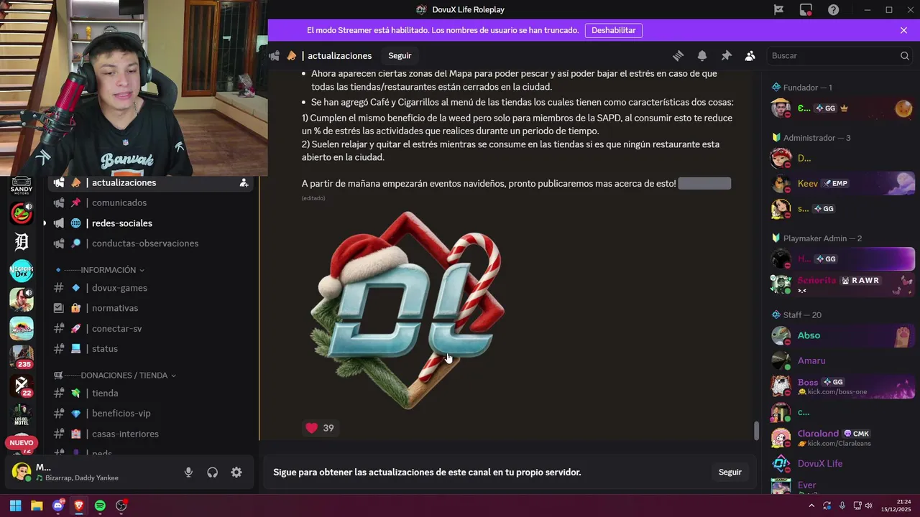Viewport: 920px width, 517px height.
Task: Open the inbox flag icon in title bar
Action: pos(778,9)
